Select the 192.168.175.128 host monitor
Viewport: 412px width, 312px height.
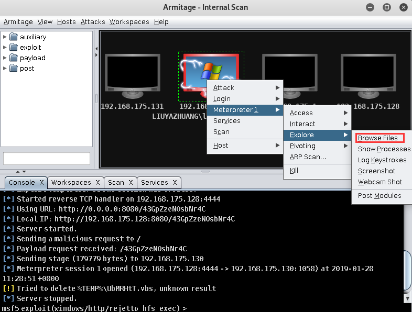[x=368, y=76]
